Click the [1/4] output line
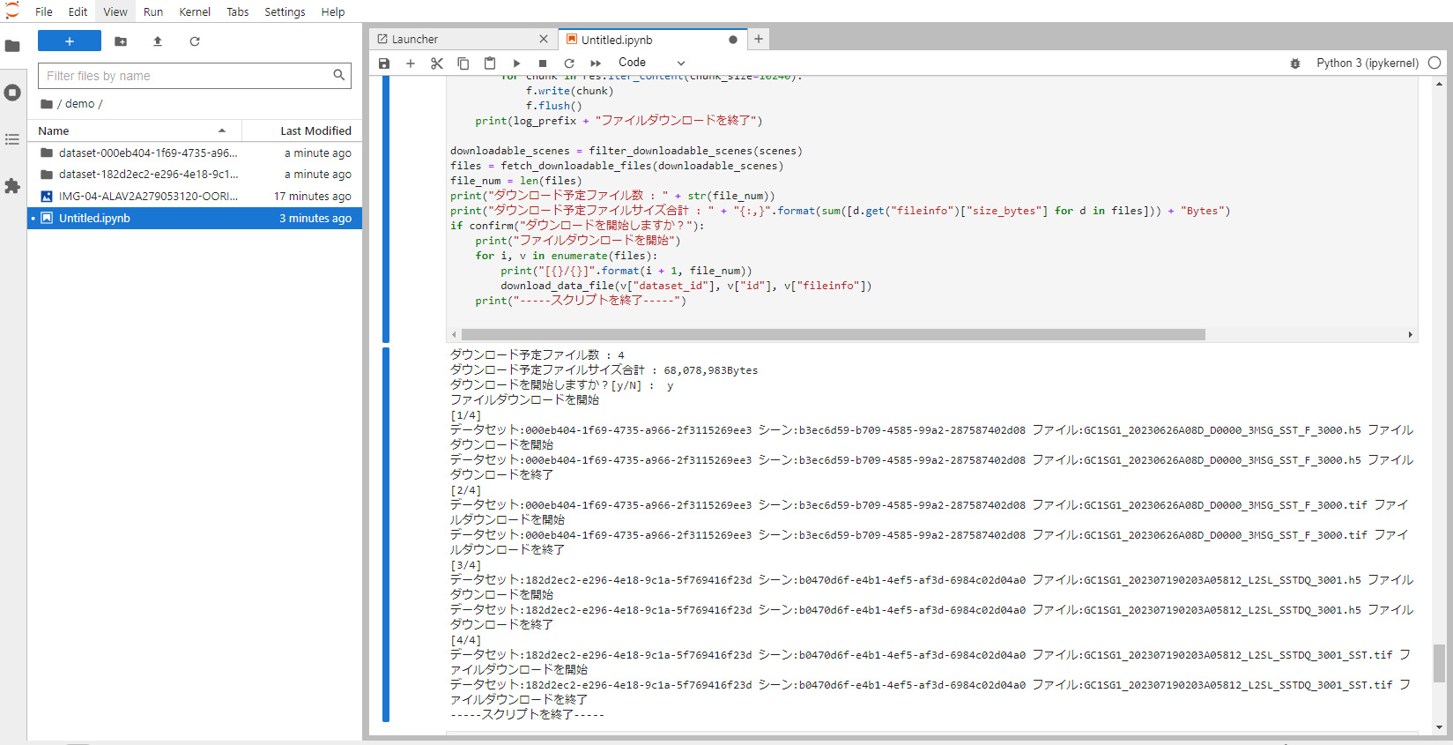This screenshot has width=1453, height=745. [x=466, y=415]
